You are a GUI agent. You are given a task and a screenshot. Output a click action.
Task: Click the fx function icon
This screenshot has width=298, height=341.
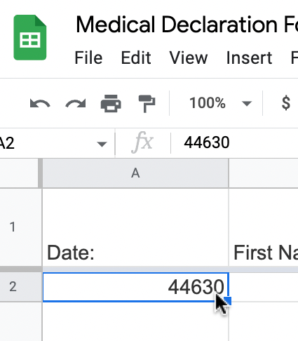tap(142, 142)
